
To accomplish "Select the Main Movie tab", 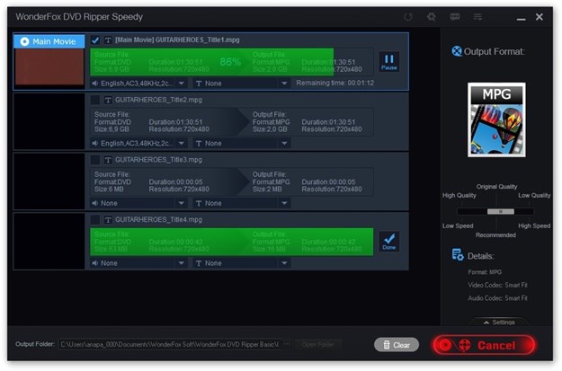I will click(49, 41).
